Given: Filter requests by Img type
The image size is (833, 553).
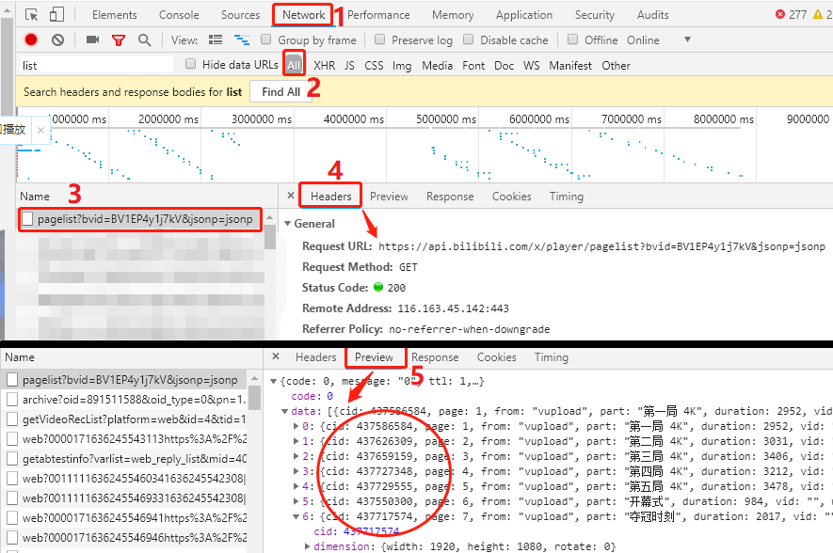Looking at the screenshot, I should (402, 65).
